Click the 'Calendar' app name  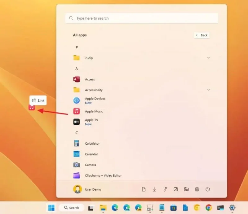tap(91, 154)
